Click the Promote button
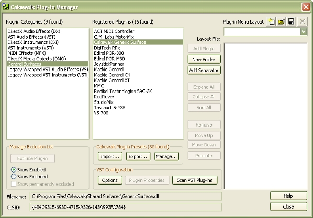The height and width of the screenshot is (218, 313). (x=204, y=156)
